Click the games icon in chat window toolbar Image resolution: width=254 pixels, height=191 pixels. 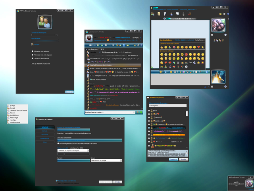[183, 14]
